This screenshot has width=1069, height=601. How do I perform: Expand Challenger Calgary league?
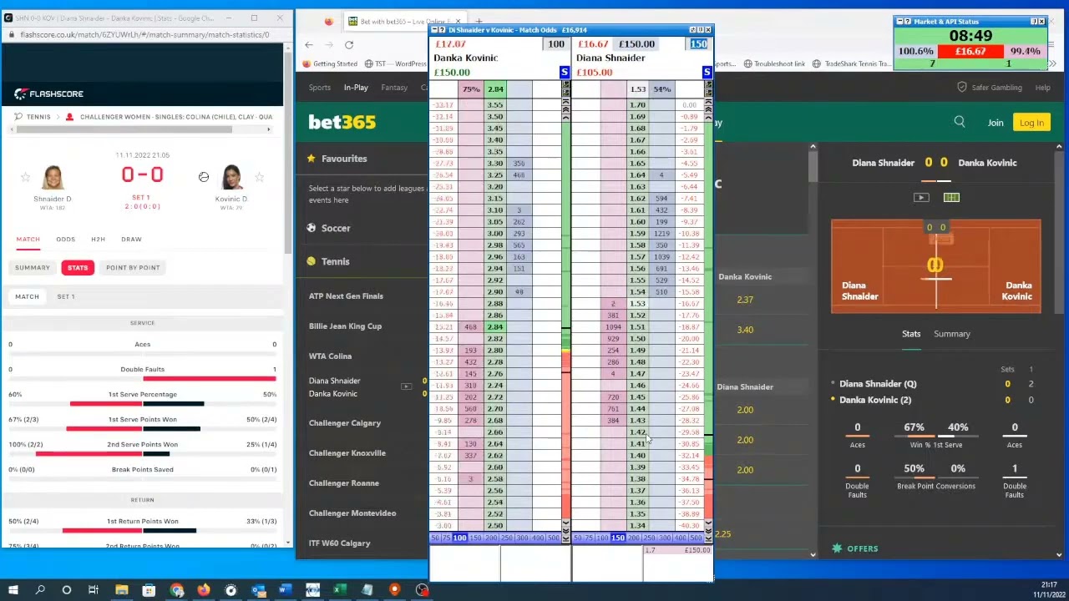point(345,423)
